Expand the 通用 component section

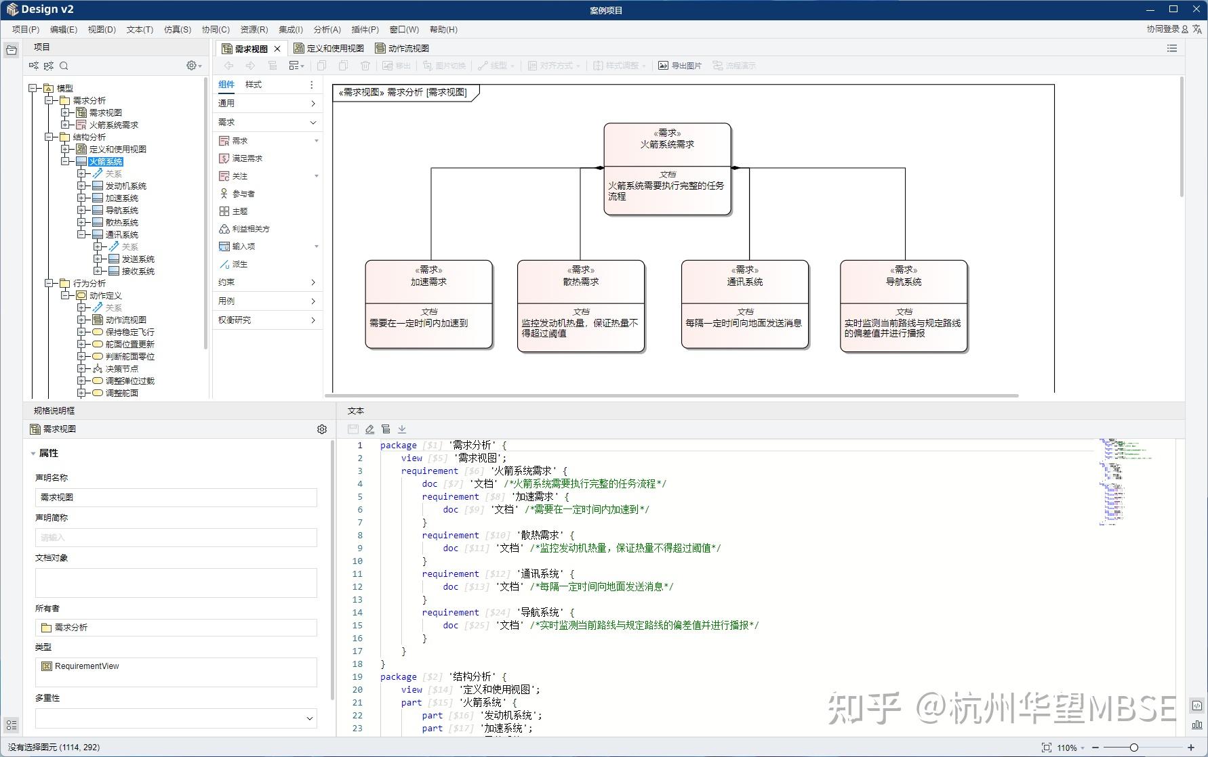(268, 103)
